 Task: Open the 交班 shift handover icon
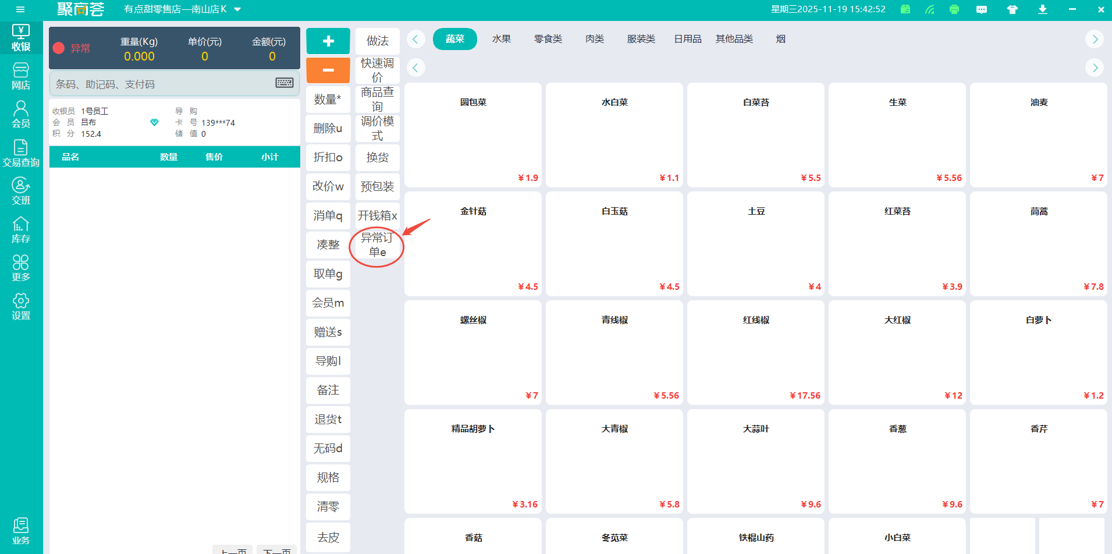coord(21,191)
